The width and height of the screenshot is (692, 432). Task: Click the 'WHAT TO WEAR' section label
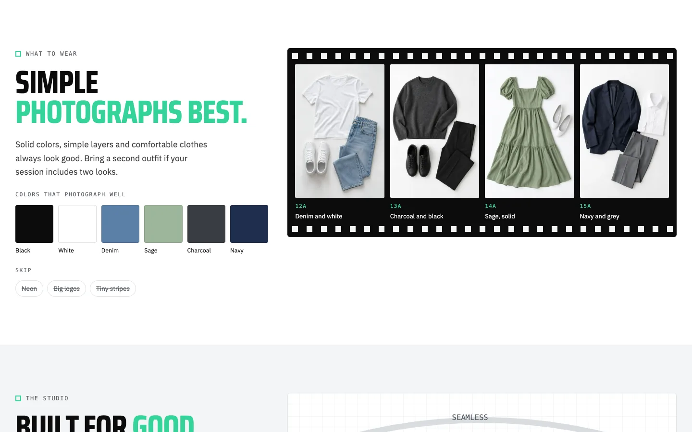[51, 54]
